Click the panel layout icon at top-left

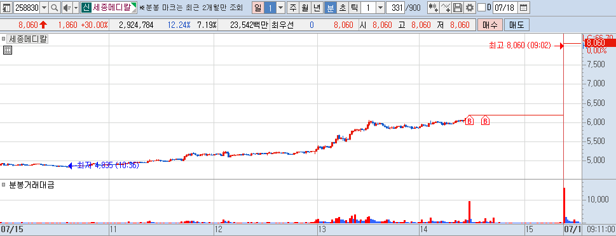7,8
